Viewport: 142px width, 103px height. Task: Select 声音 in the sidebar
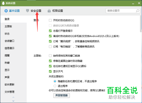click(14, 77)
